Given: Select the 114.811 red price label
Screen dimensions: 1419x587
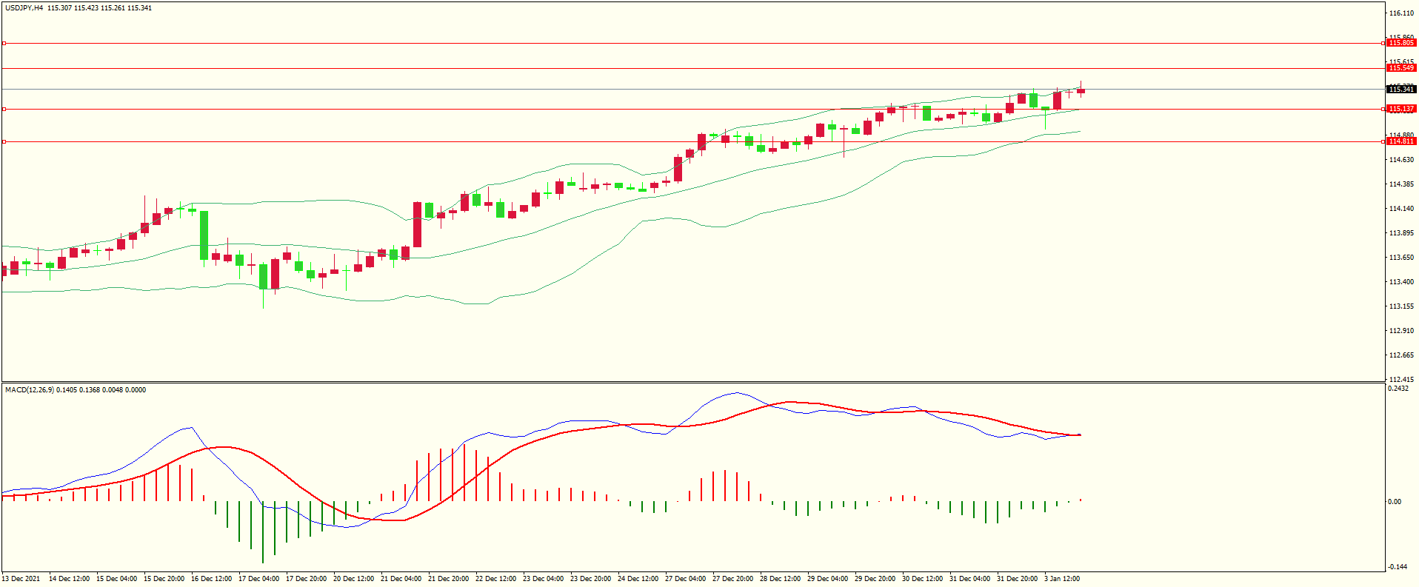Looking at the screenshot, I should [x=1400, y=141].
